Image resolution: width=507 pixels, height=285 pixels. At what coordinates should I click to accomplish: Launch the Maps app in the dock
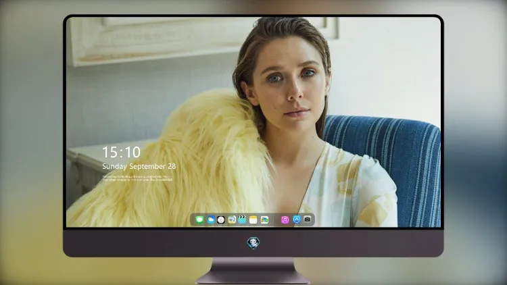point(232,219)
